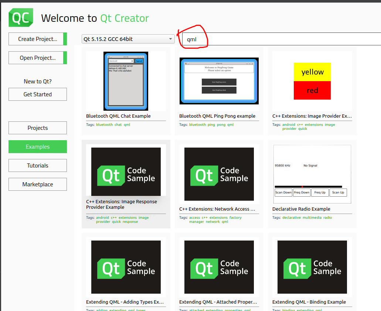Screen dimensions: 381x311
Task: Open the Image Provider example yellow-red thumbnail
Action: tap(312, 81)
